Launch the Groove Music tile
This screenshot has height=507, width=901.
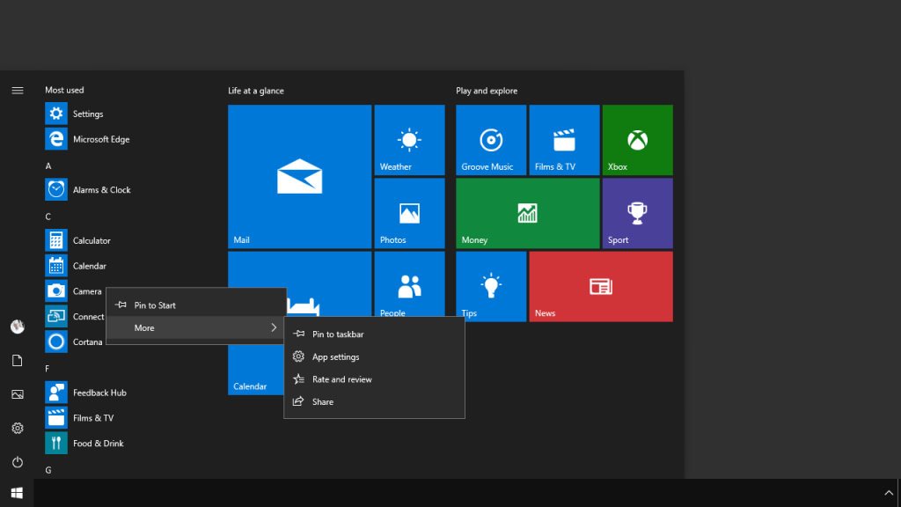click(491, 140)
